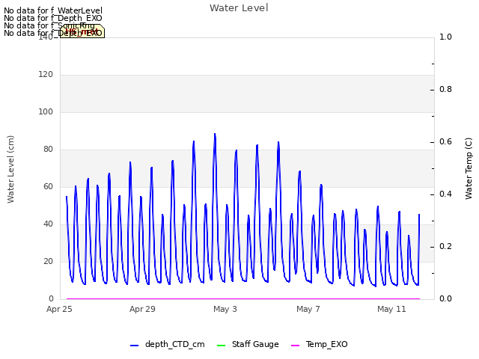The height and width of the screenshot is (359, 479).
Task: Click the 'May 7' x-axis tick label
Action: (308, 309)
